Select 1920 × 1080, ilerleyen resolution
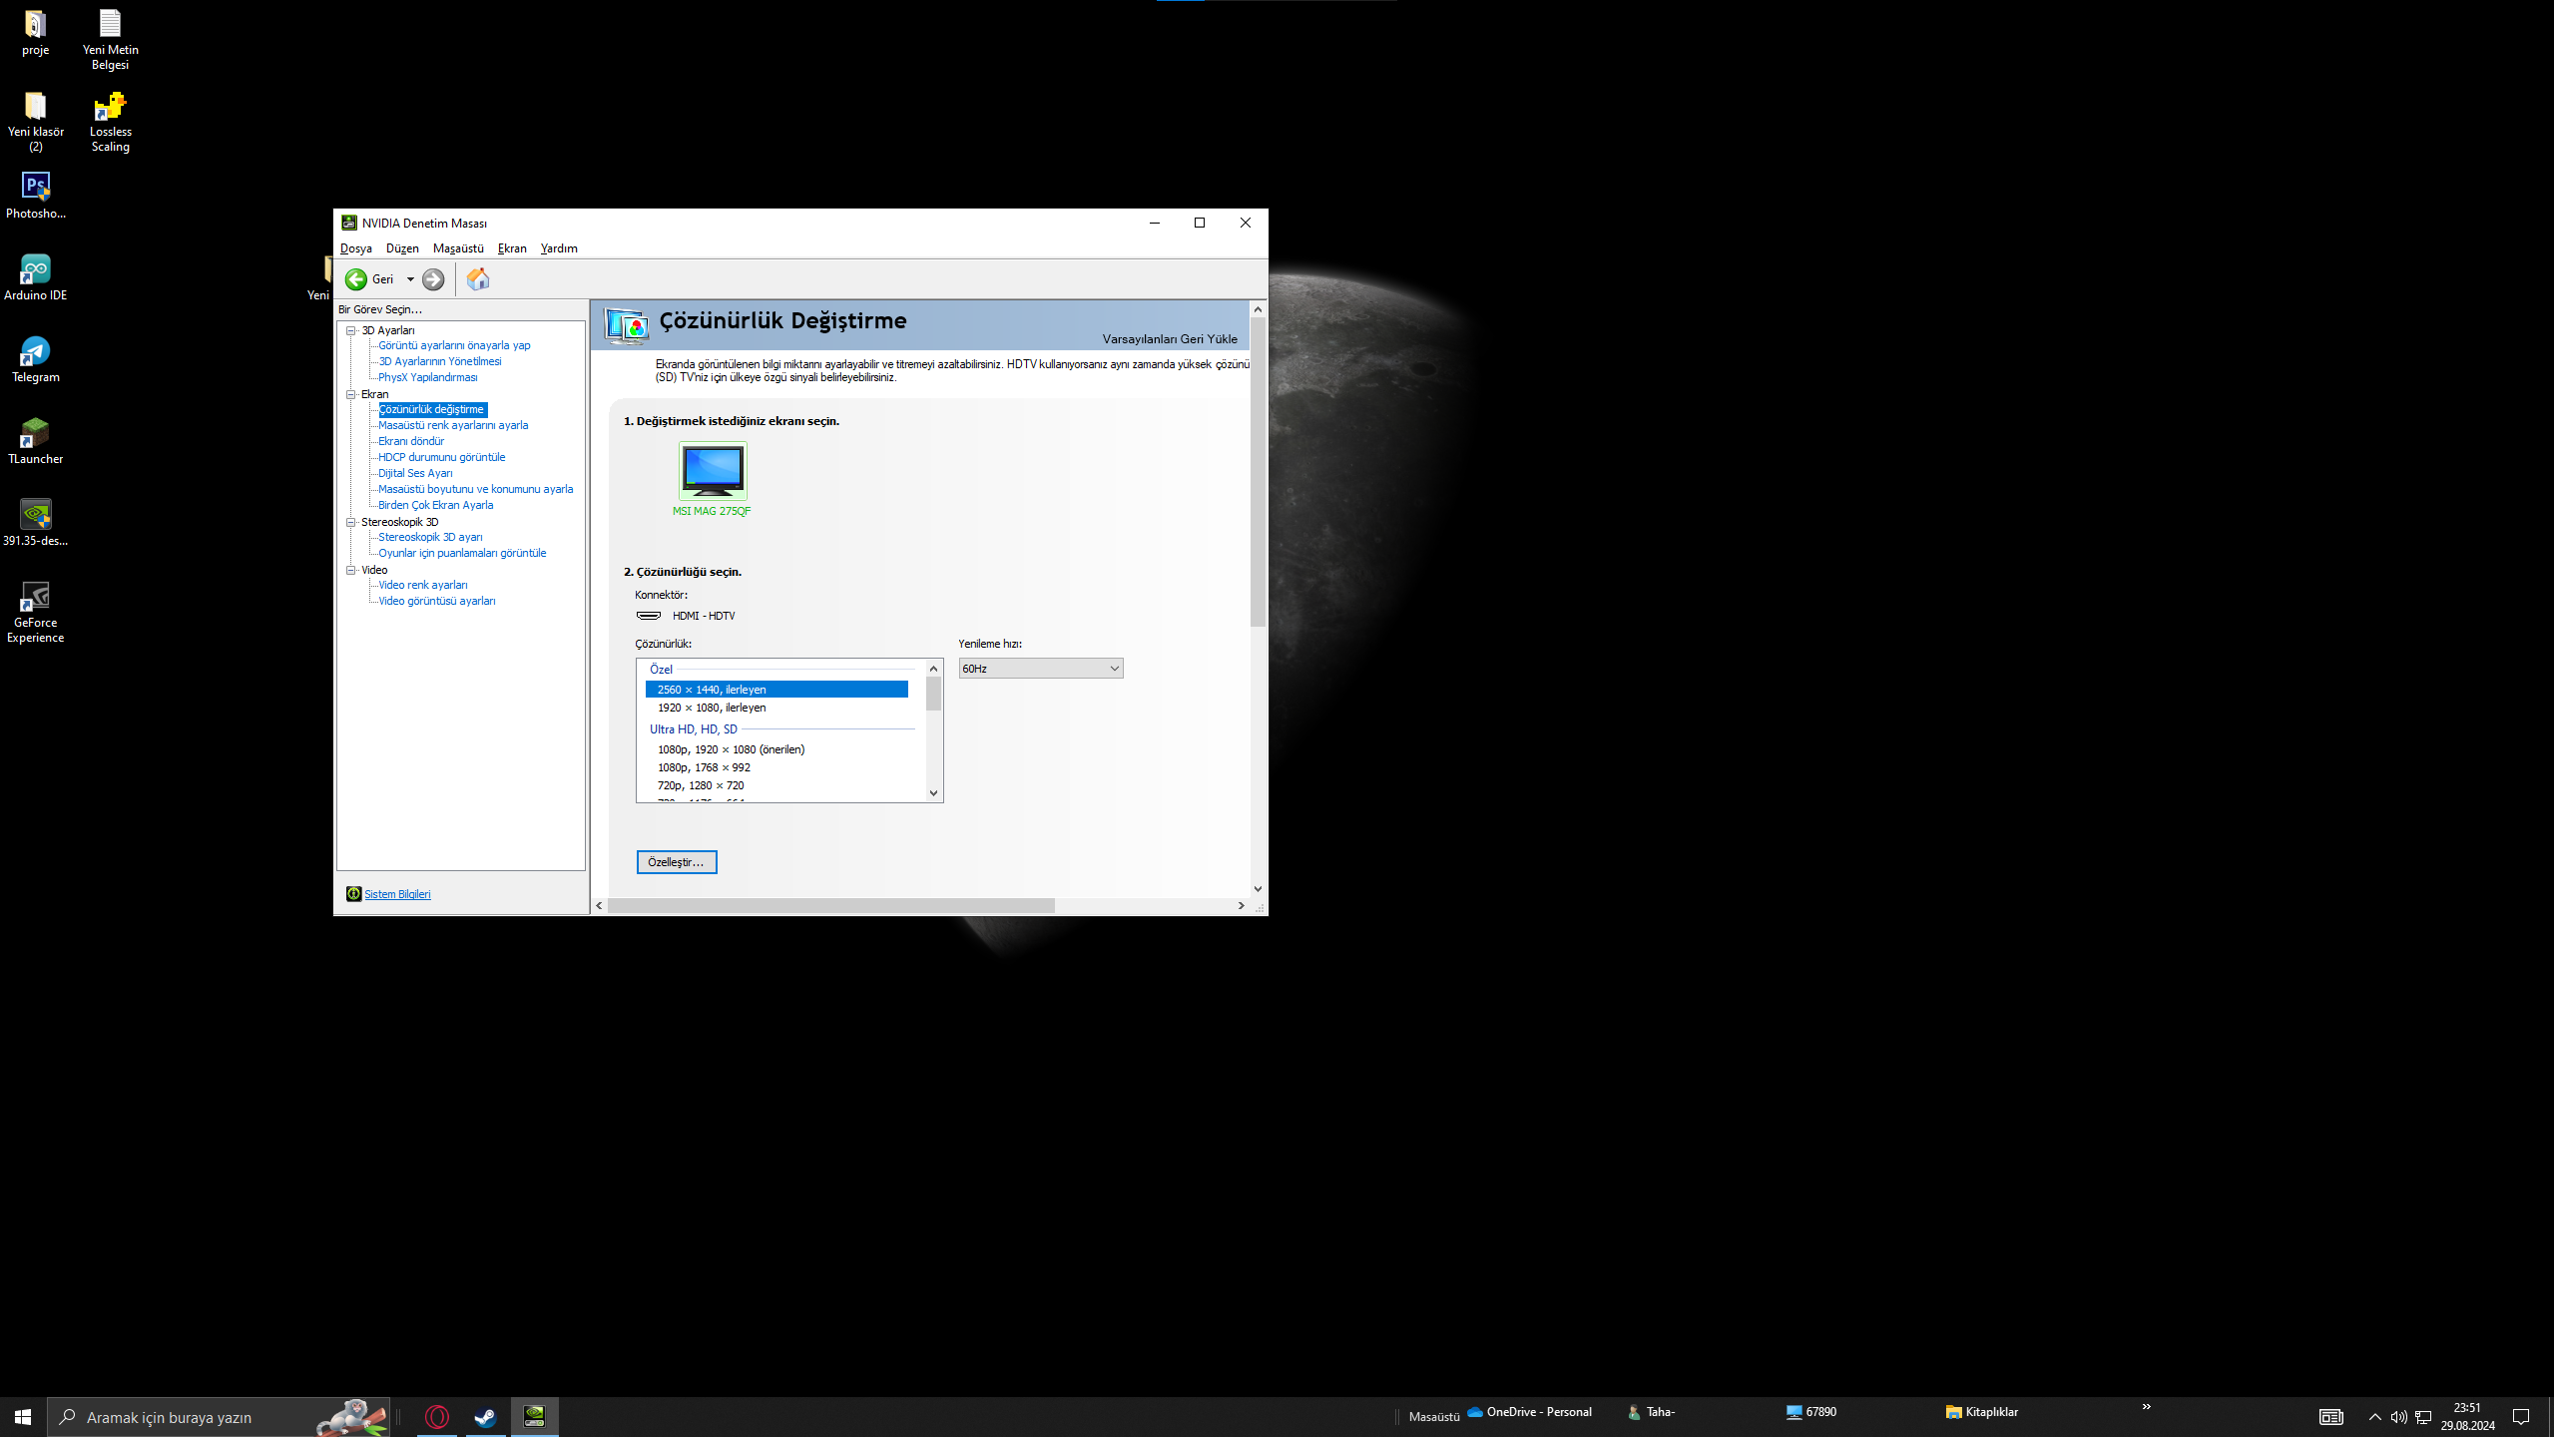Viewport: 2554px width, 1437px height. (712, 708)
